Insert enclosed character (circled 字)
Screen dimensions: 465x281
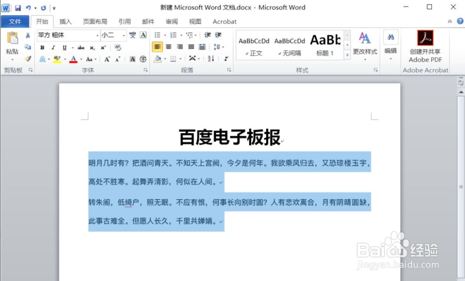click(143, 59)
